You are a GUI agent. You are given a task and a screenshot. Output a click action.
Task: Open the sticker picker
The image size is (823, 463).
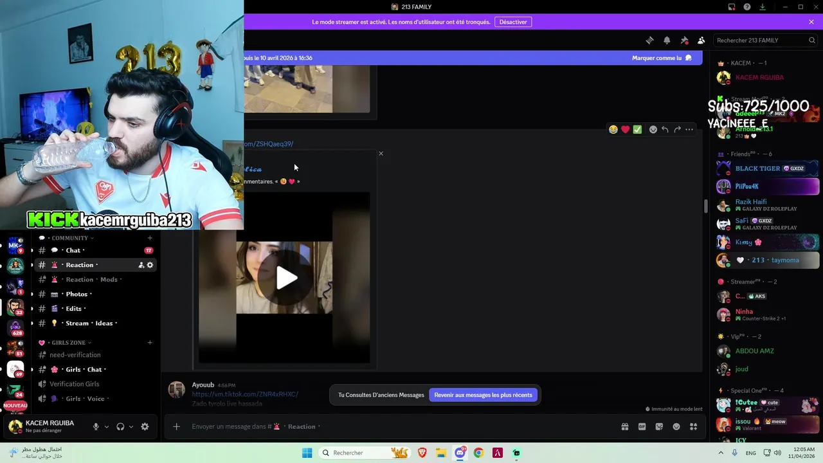(659, 426)
